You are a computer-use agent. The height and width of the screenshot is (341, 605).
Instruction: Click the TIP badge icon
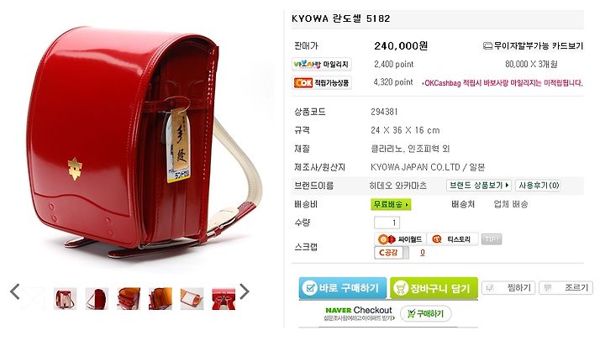click(492, 239)
